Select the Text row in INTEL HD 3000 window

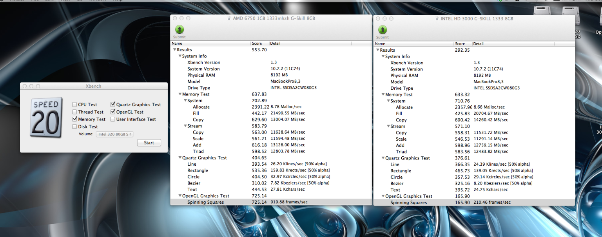[x=474, y=190]
